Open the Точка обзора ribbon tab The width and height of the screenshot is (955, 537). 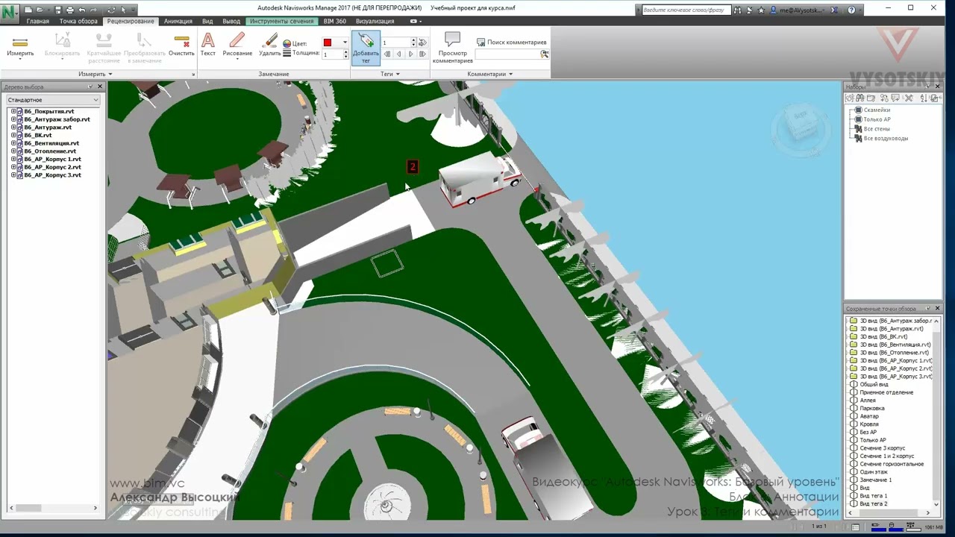click(78, 22)
